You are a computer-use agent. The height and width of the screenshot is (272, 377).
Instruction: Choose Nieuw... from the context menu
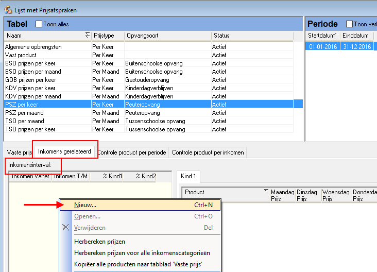[x=85, y=205]
